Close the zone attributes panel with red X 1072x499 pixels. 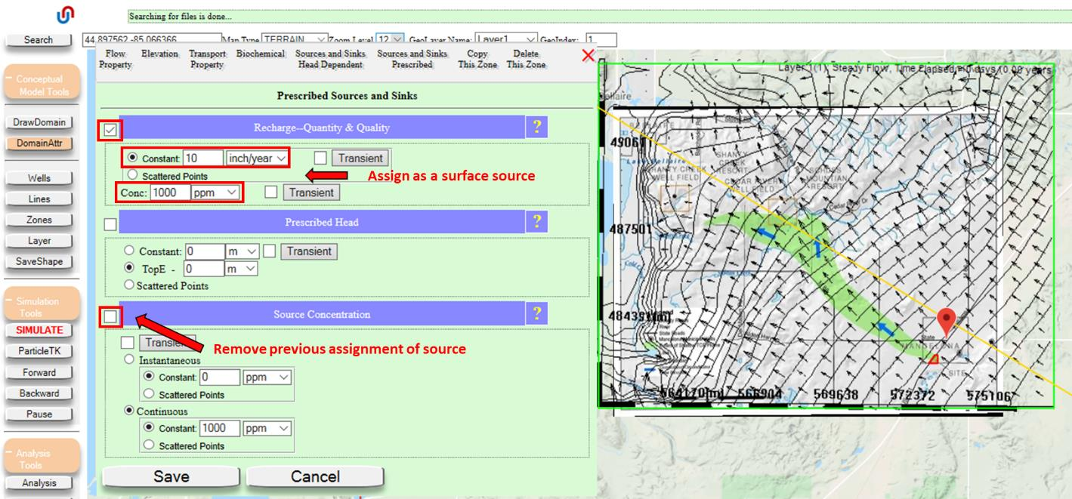pos(589,56)
